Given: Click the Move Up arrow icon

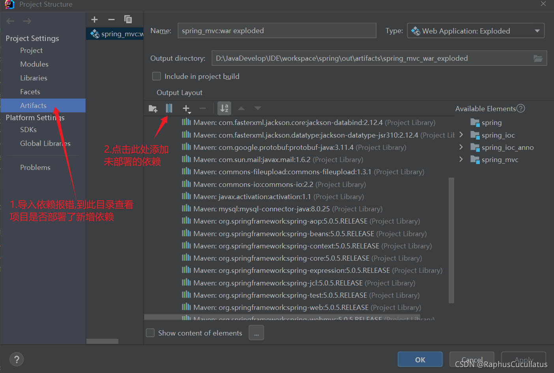Looking at the screenshot, I should [241, 108].
